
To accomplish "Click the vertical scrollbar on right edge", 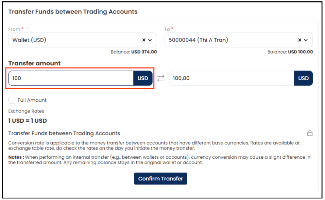I will pyautogui.click(x=319, y=105).
